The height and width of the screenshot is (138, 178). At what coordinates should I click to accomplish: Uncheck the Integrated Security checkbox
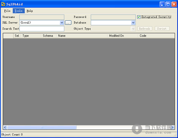(x=139, y=17)
